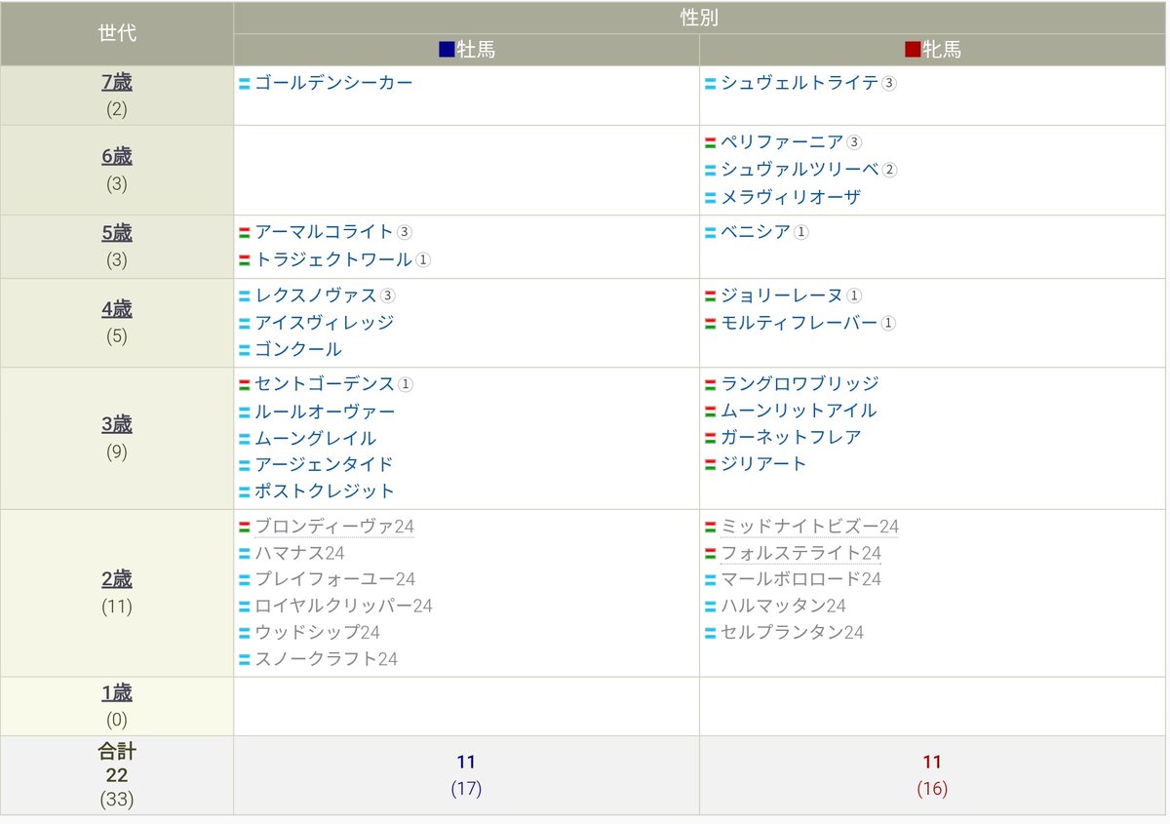
Task: Open horse ムーンリットアイル
Action: coord(799,411)
